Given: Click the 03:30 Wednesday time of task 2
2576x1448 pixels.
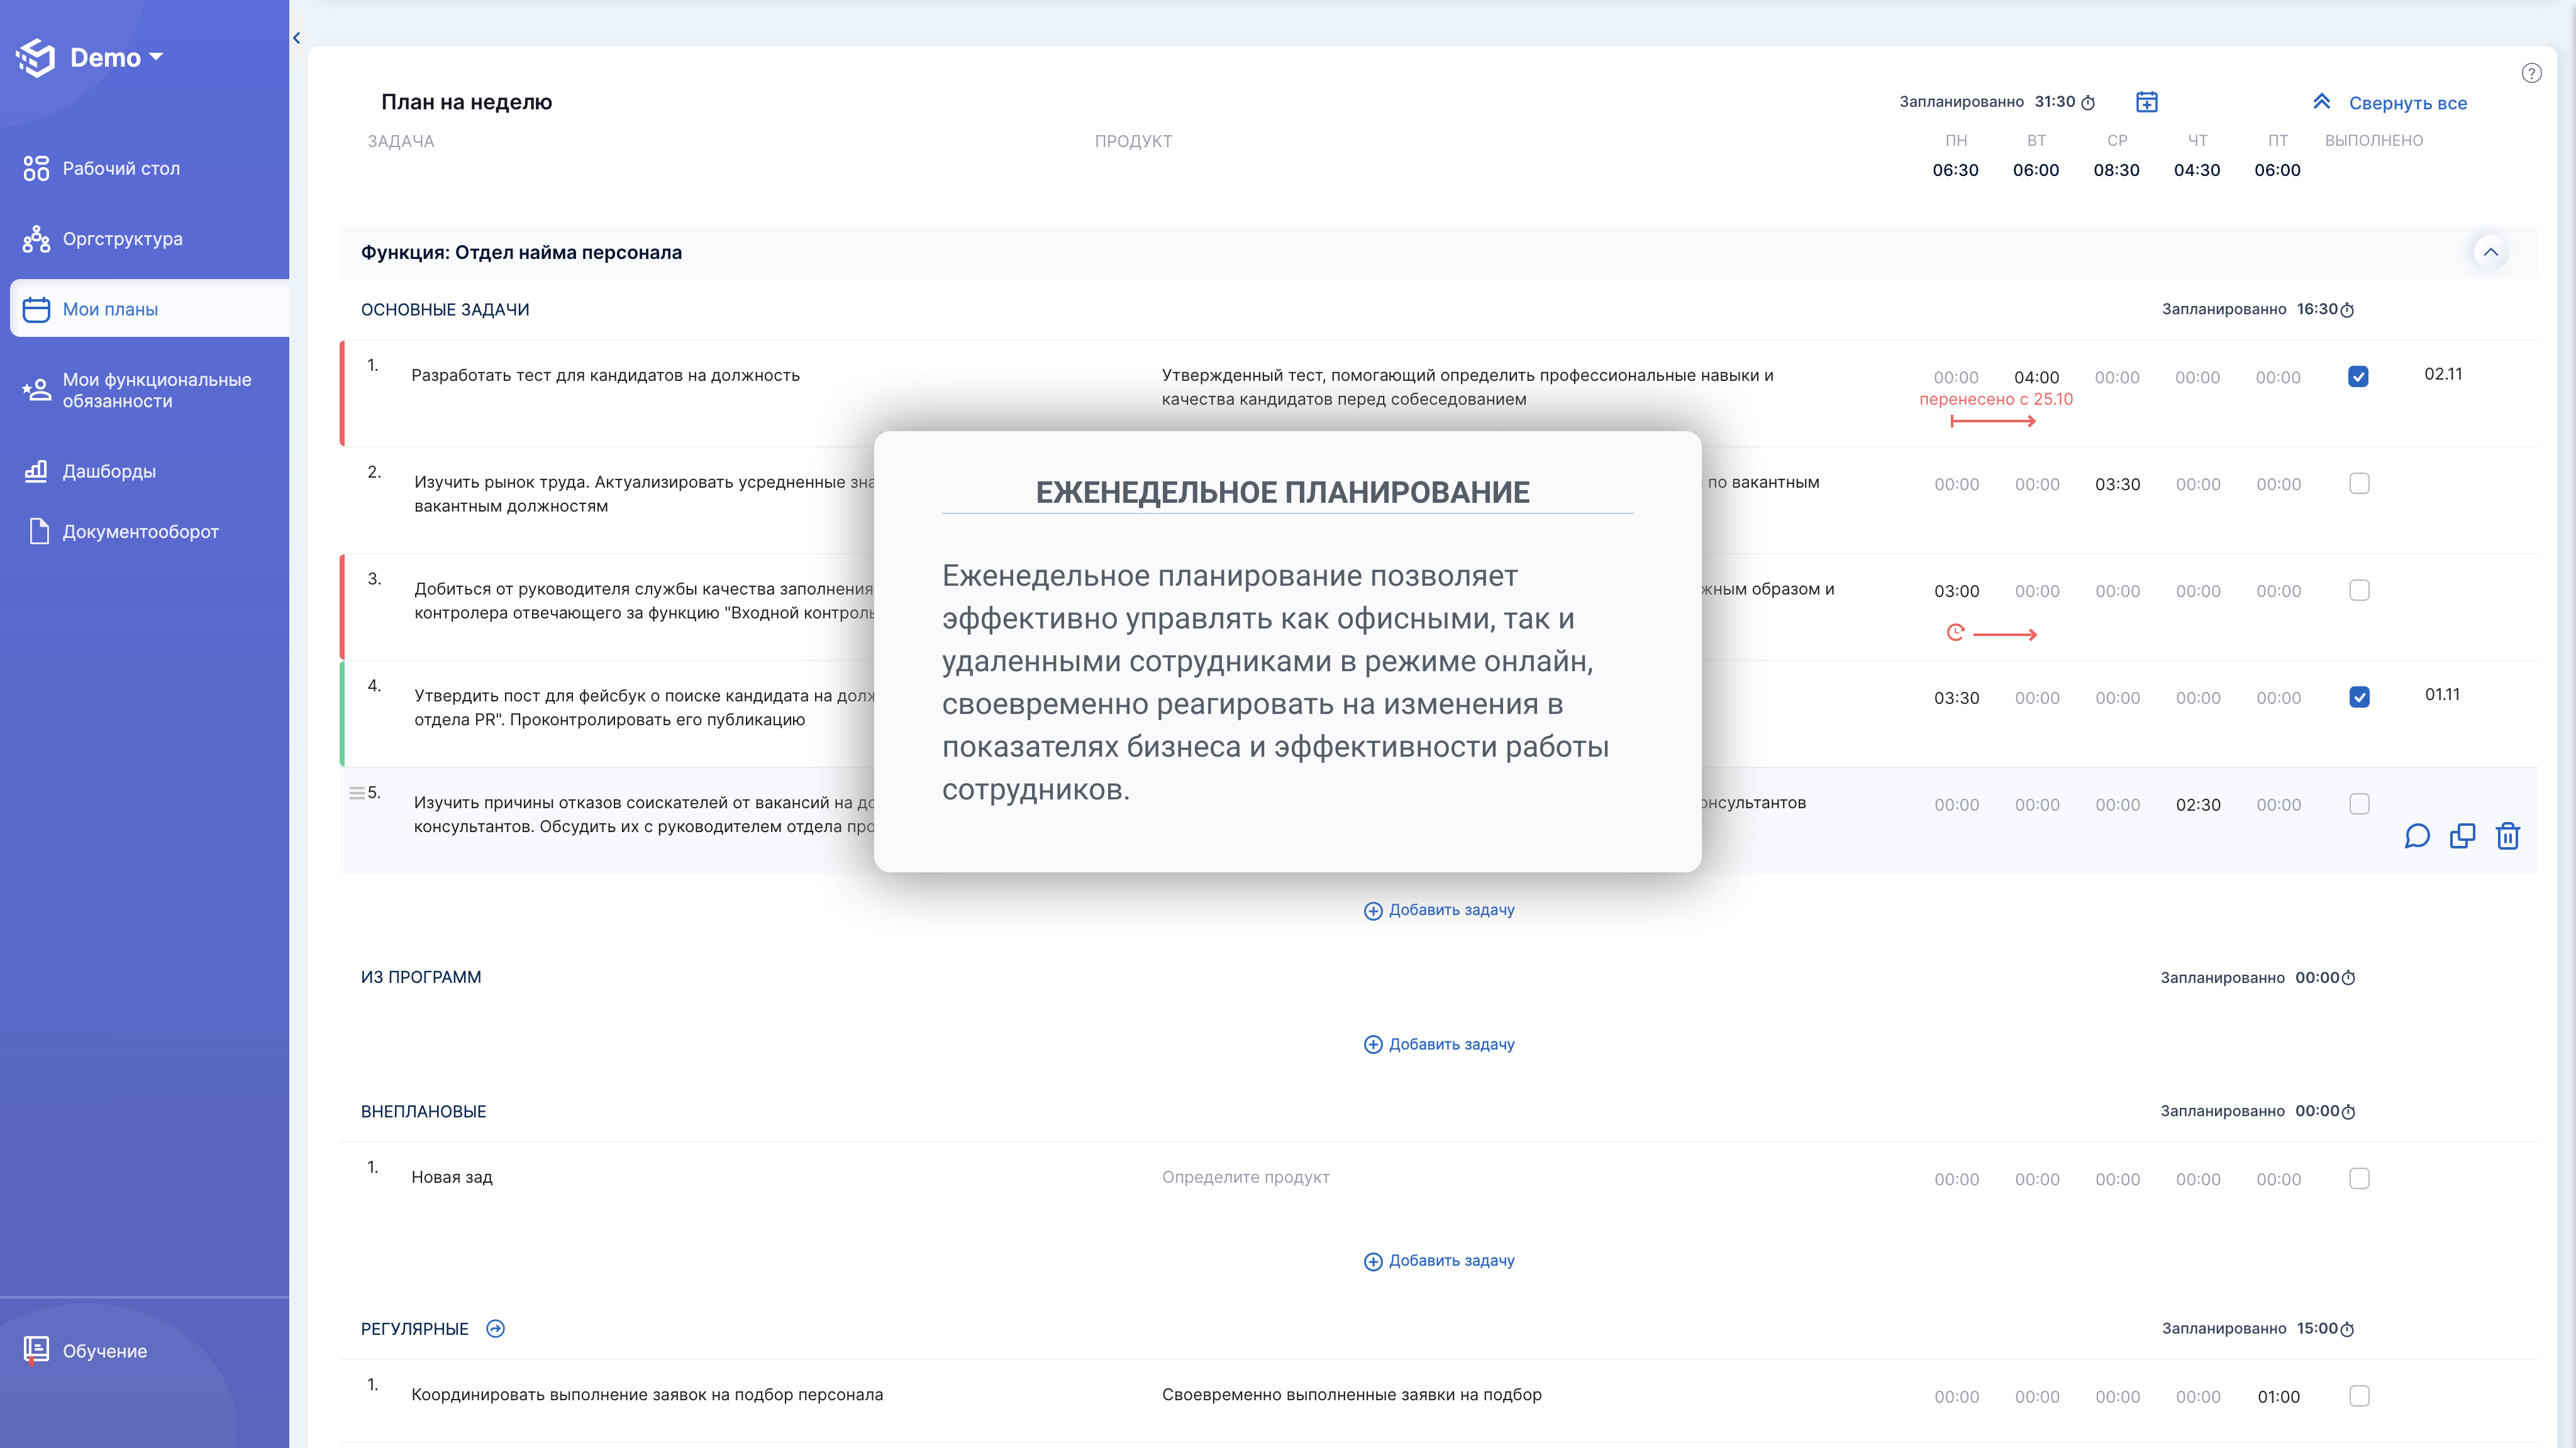Looking at the screenshot, I should (2117, 485).
